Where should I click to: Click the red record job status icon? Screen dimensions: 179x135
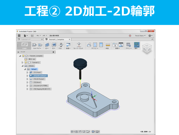pyautogui.click(x=130, y=36)
